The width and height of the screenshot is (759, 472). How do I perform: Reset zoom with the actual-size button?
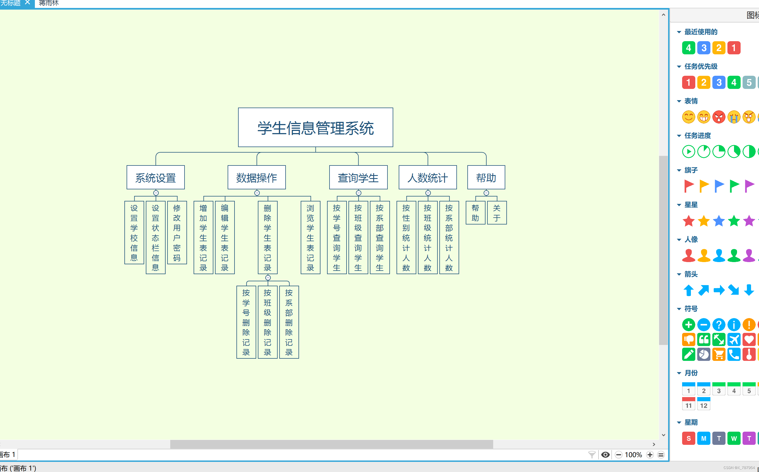(661, 455)
